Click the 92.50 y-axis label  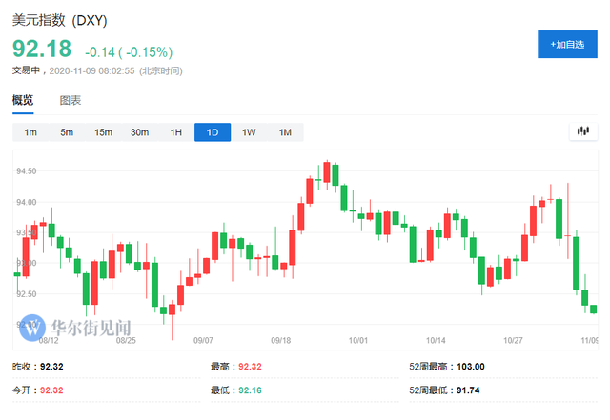26,294
